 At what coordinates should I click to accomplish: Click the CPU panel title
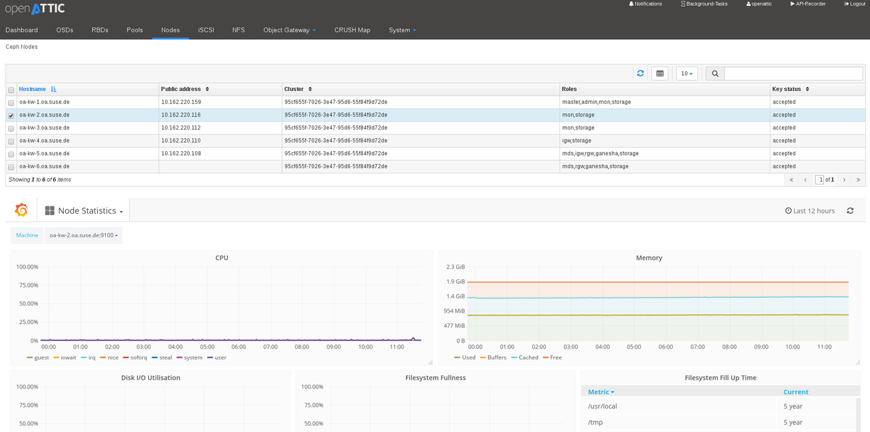coord(222,258)
